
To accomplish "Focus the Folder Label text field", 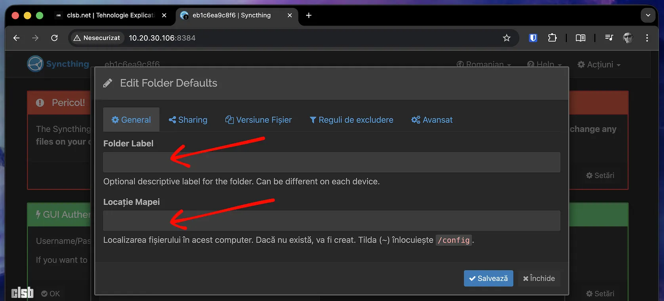I will click(x=331, y=163).
